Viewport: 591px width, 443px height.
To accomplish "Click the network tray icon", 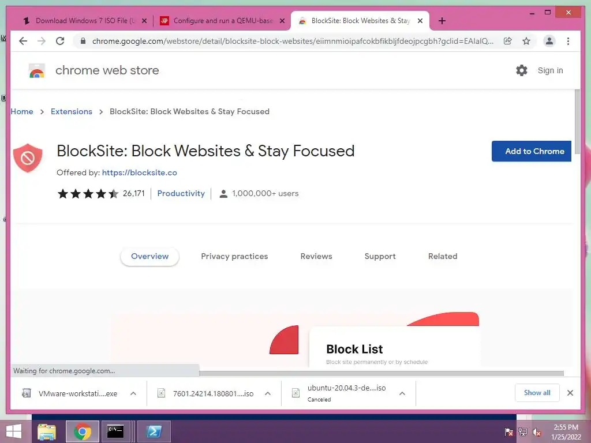I will 523,432.
